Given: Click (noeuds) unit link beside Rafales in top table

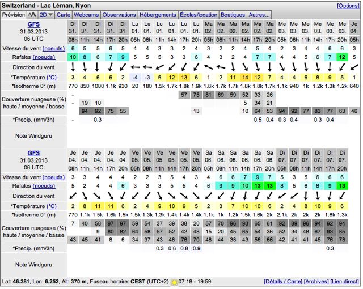Looking at the screenshot, I should coord(44,57).
